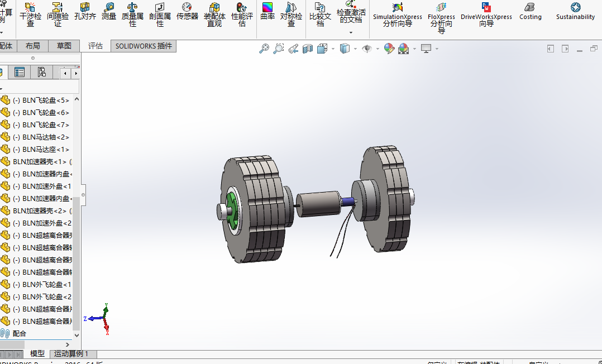
Task: Open Display Style dropdown arrow
Action: click(x=356, y=49)
